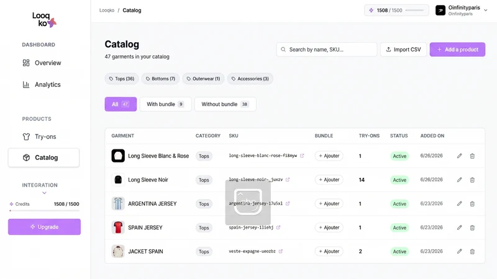The image size is (497, 279).
Task: Filter by Bottoms (7) category tag
Action: 160,79
